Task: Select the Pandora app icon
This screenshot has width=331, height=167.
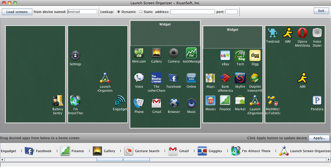Action: click(317, 101)
